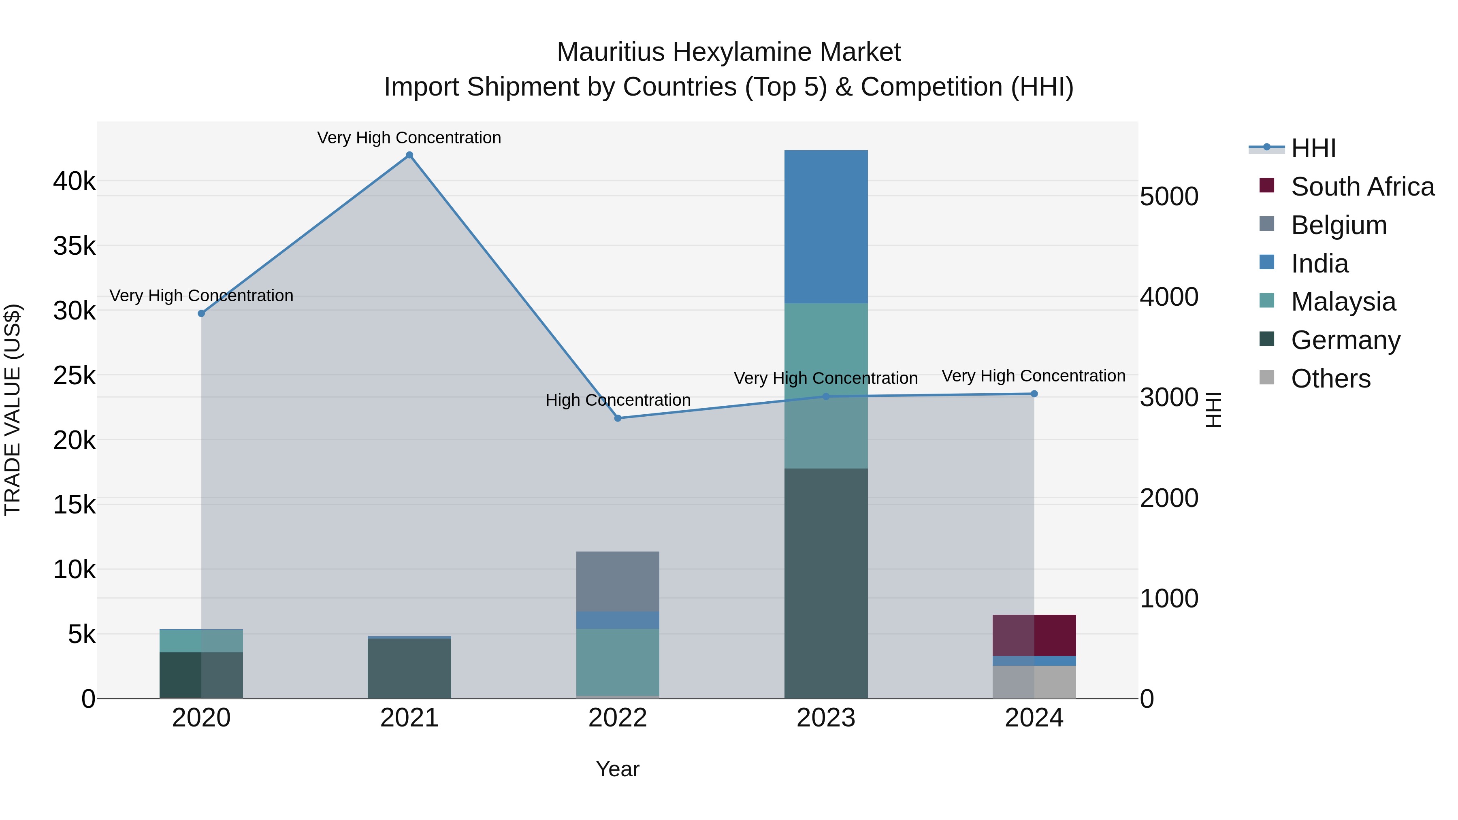
Task: Toggle Others legend entry
Action: coord(1315,379)
